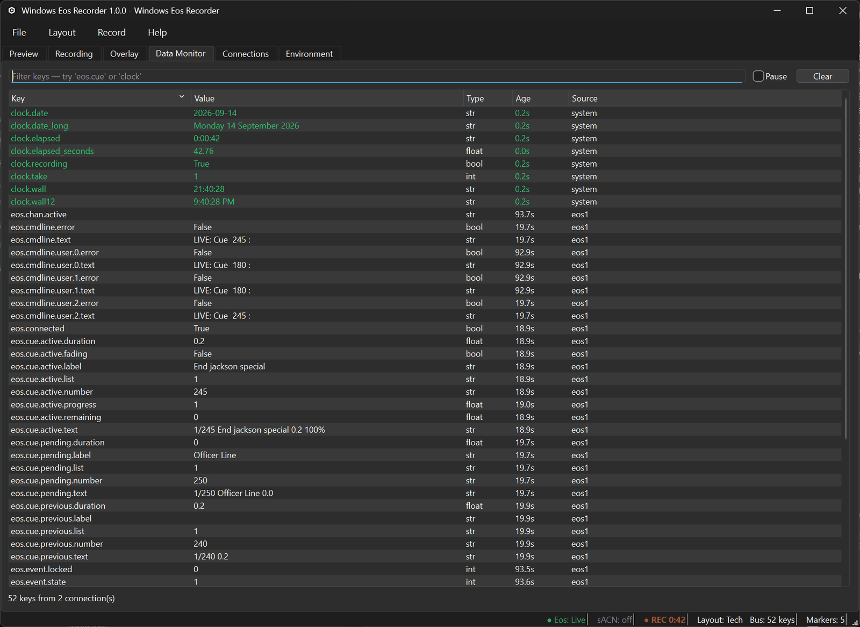
Task: Click 'Markers: 5' in status bar
Action: (825, 620)
